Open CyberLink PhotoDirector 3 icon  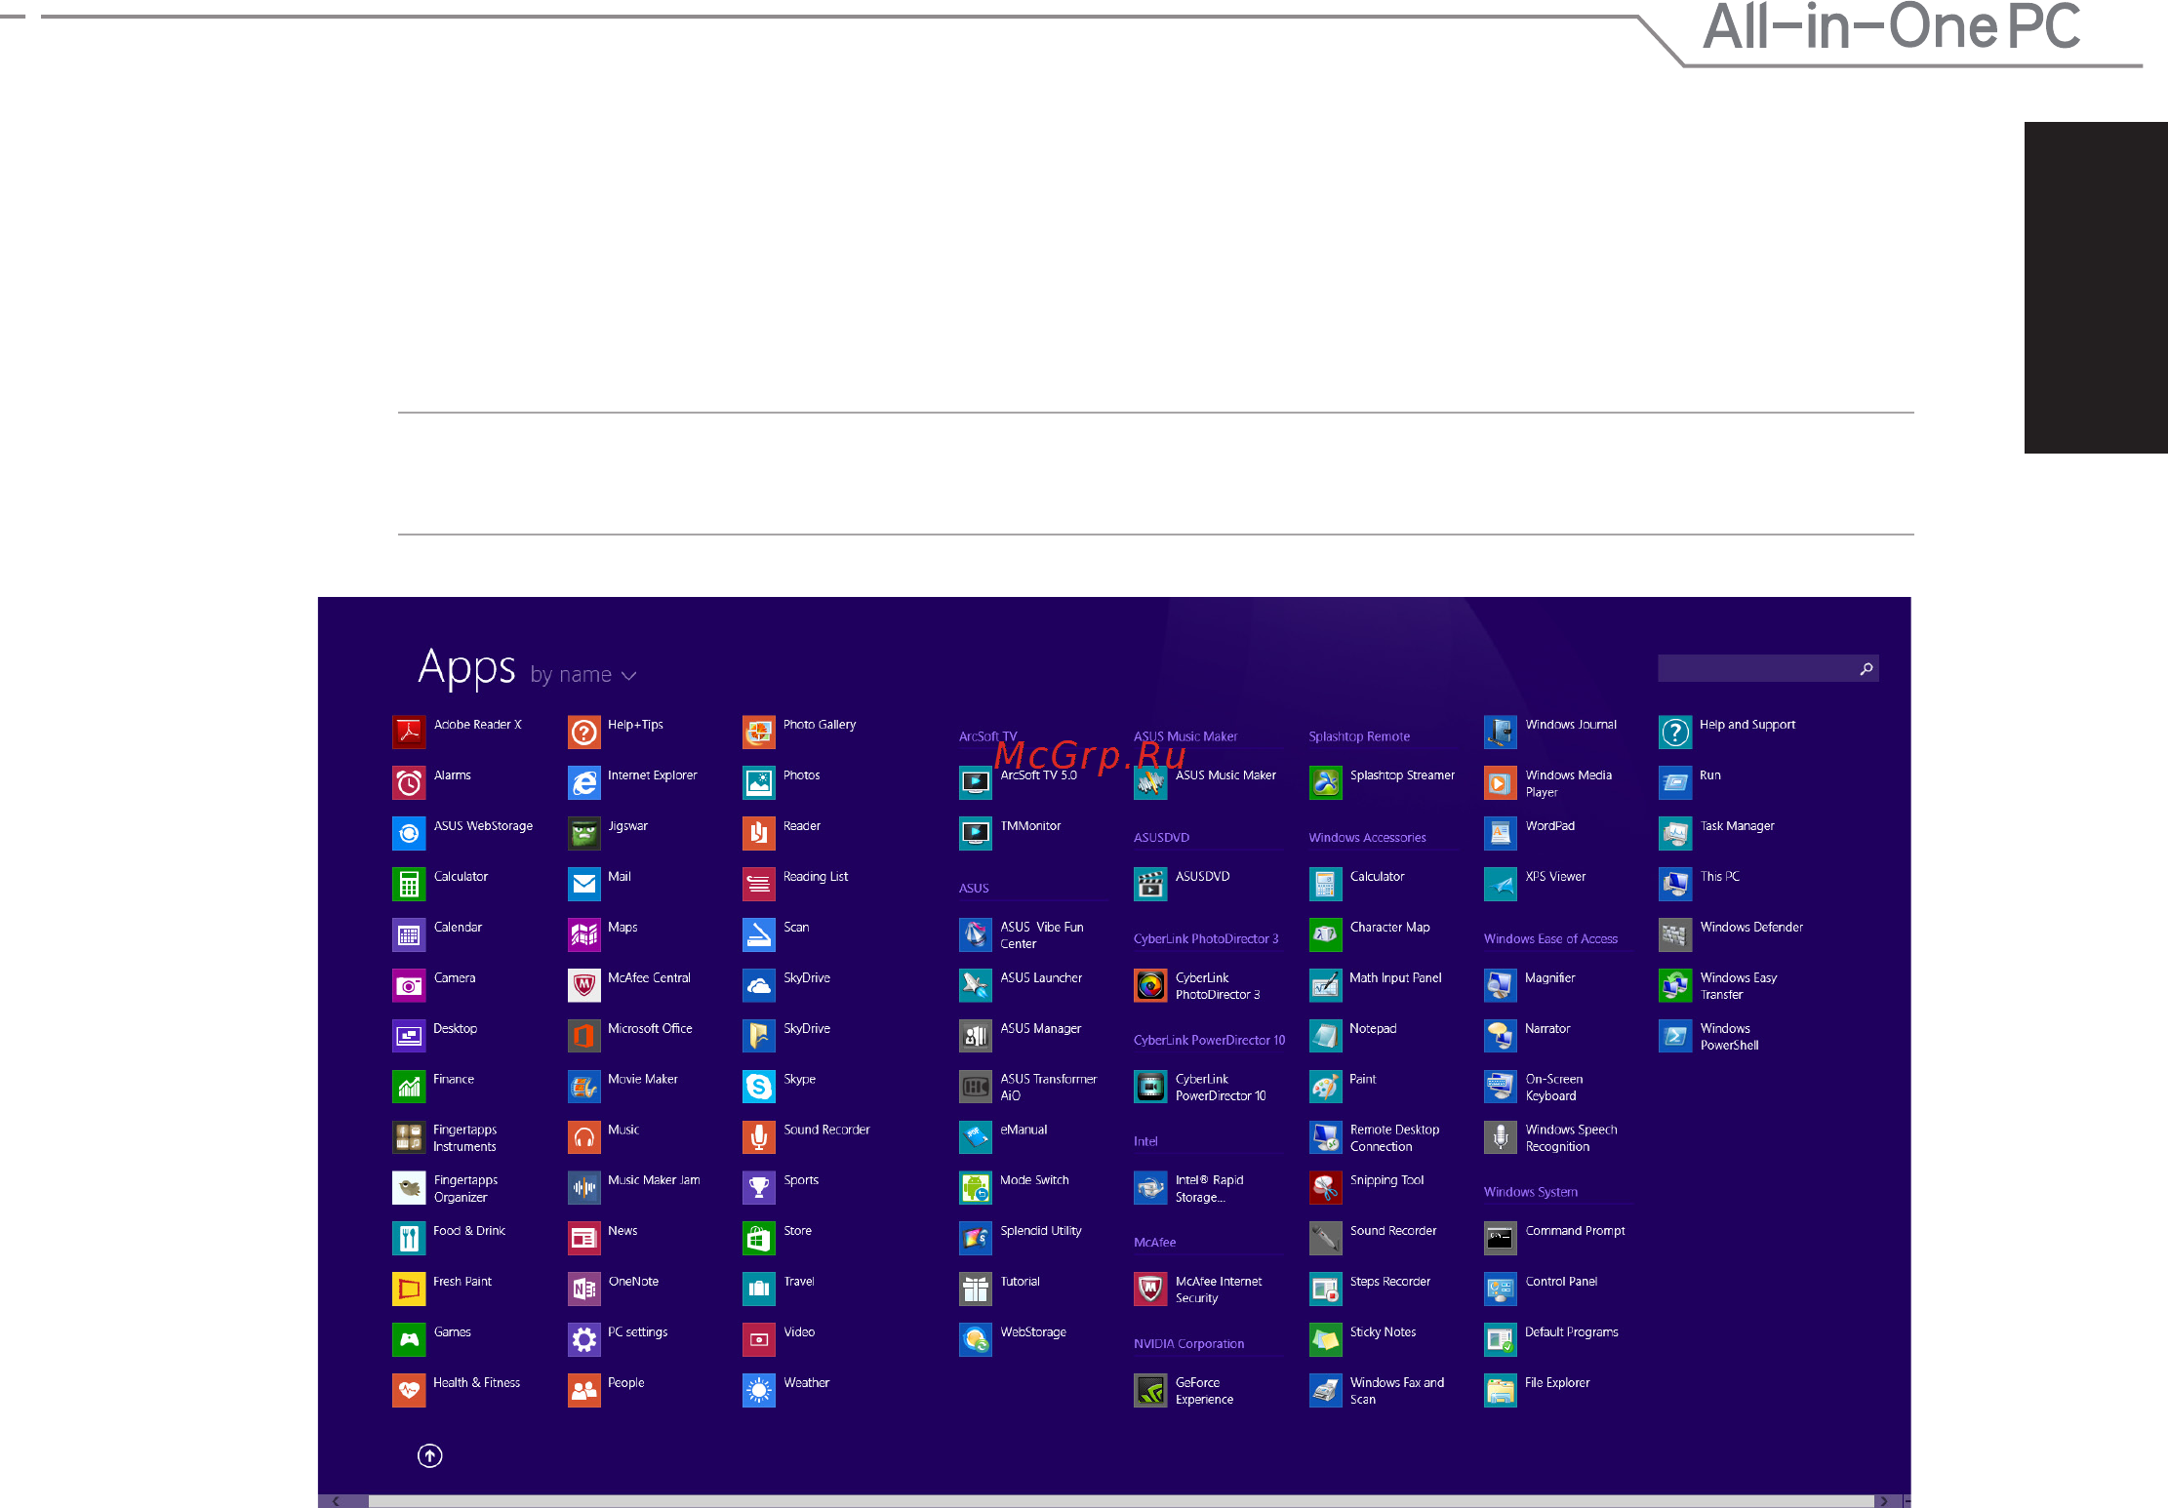[1150, 985]
